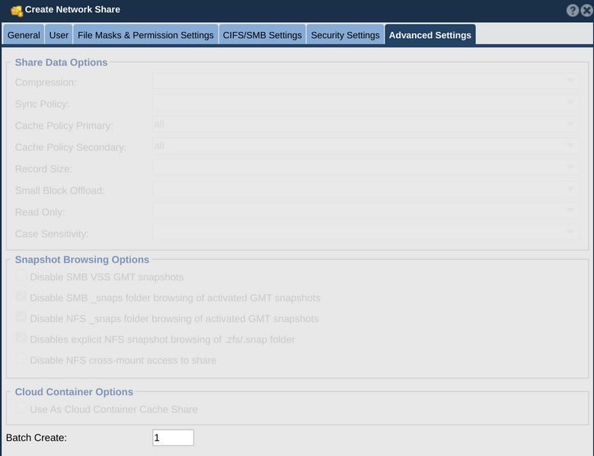Click the Small Block Offload label
The image size is (594, 456).
(x=60, y=190)
